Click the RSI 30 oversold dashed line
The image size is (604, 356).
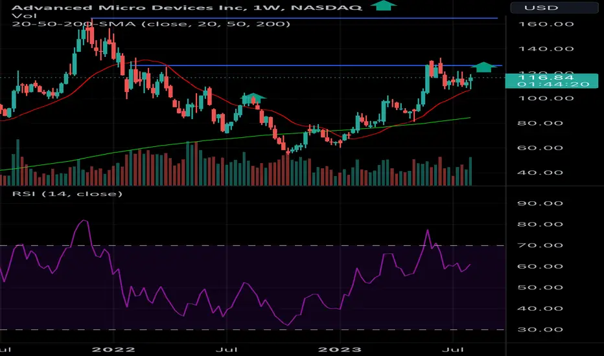tap(252, 329)
